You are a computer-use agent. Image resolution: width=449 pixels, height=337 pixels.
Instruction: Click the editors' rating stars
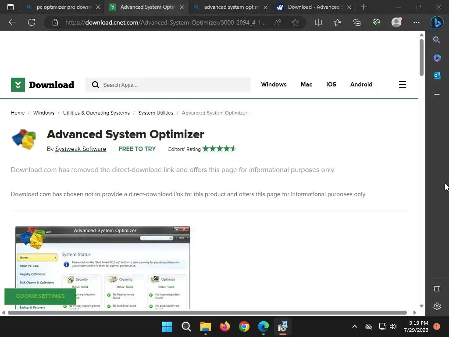pyautogui.click(x=219, y=148)
